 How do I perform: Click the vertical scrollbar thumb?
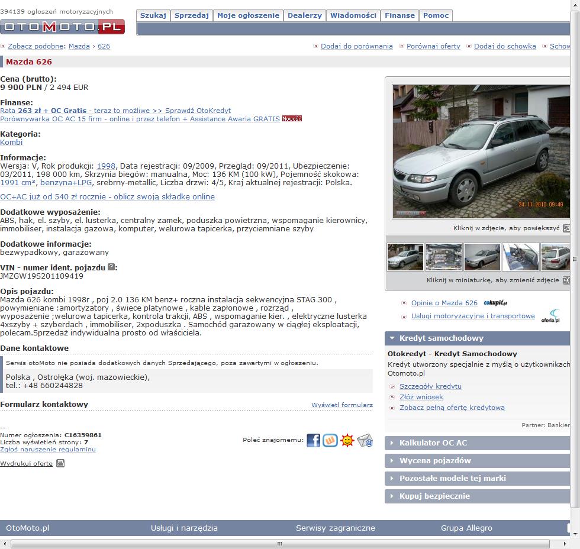point(575,259)
